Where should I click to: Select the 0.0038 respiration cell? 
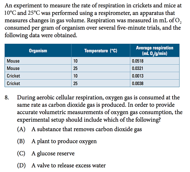[138, 84]
